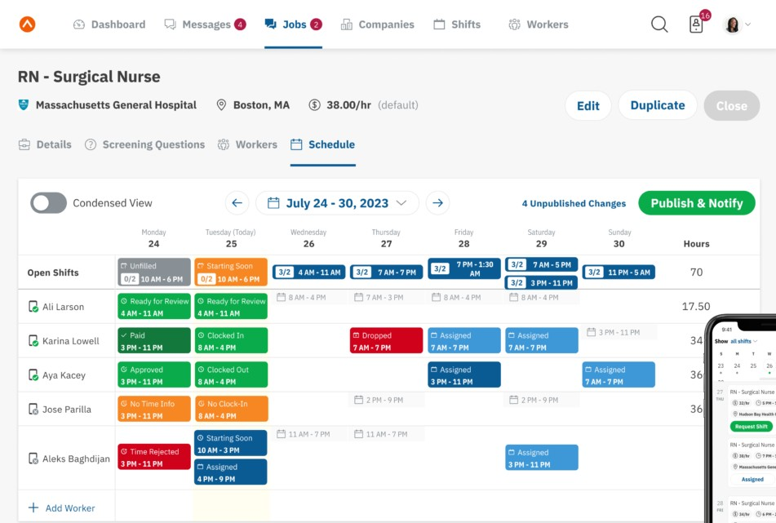Open the Unfilled 10 AM - 6 PM shift
Image resolution: width=776 pixels, height=523 pixels.
point(154,273)
